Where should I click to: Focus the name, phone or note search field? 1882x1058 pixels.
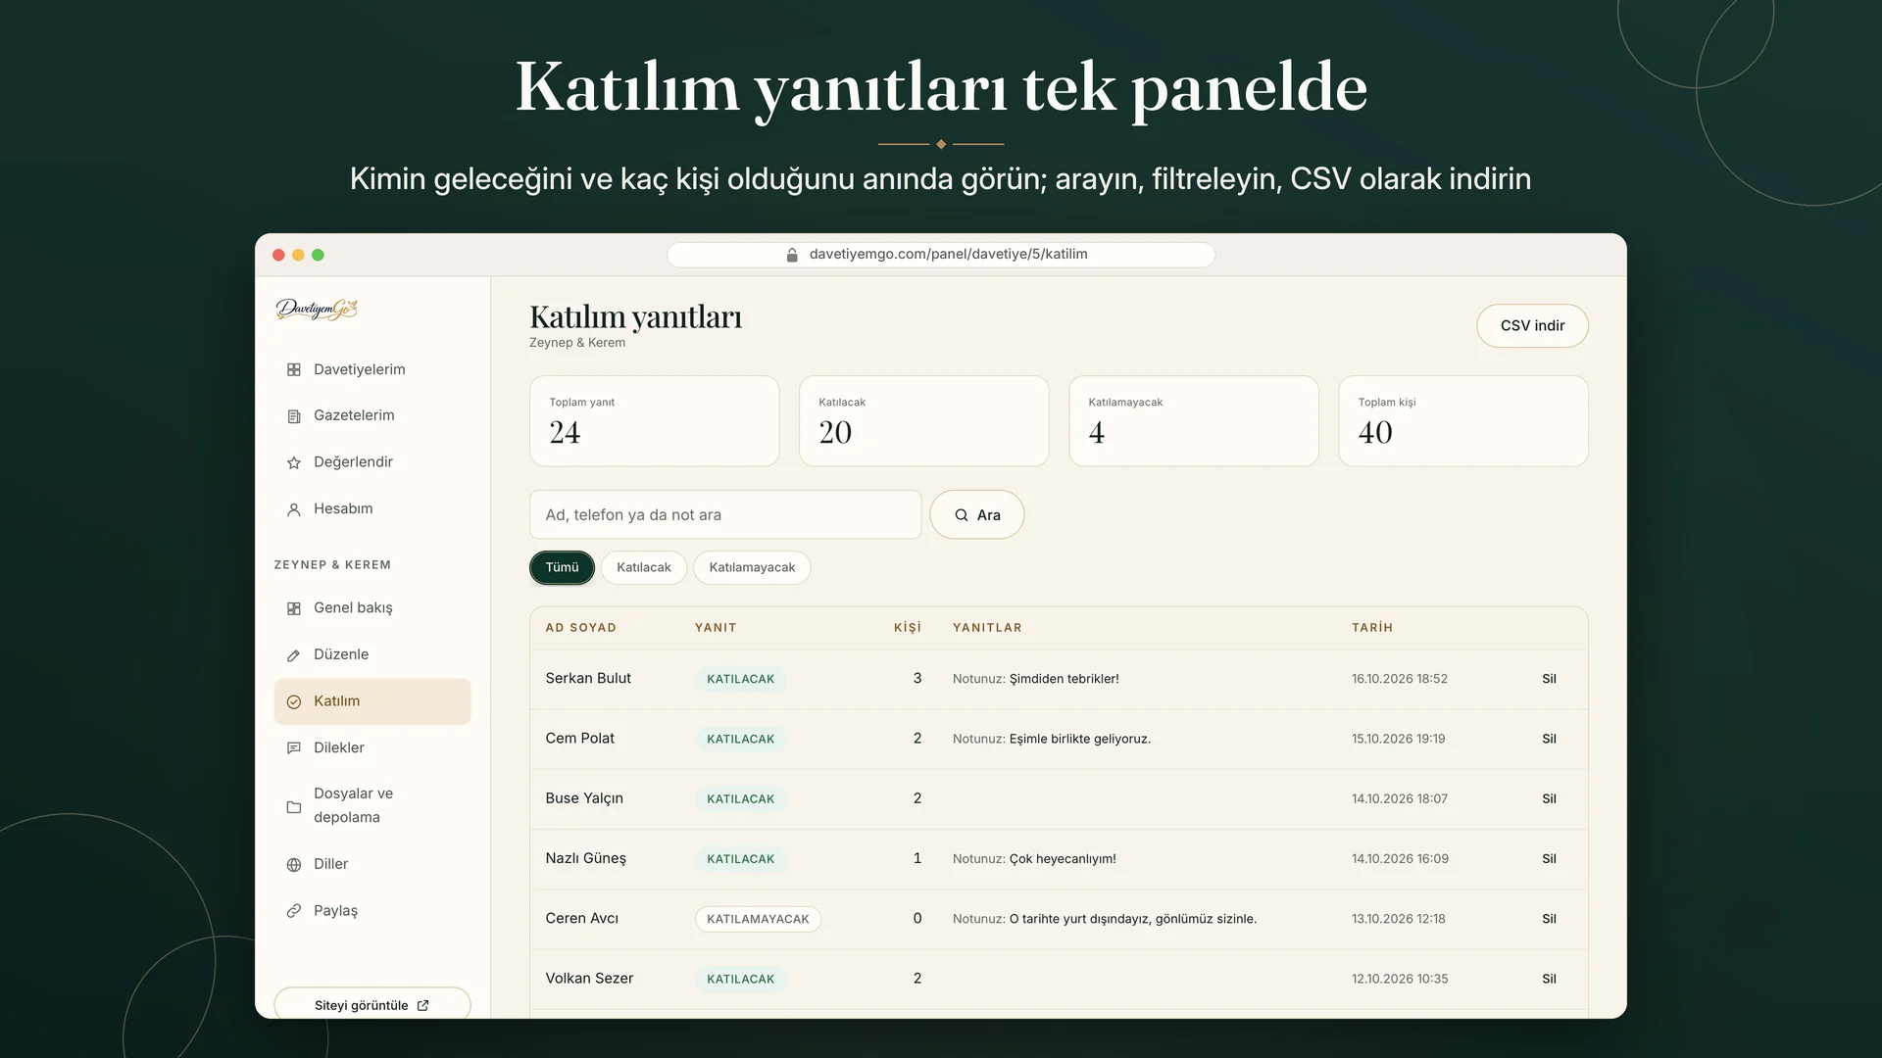[725, 514]
